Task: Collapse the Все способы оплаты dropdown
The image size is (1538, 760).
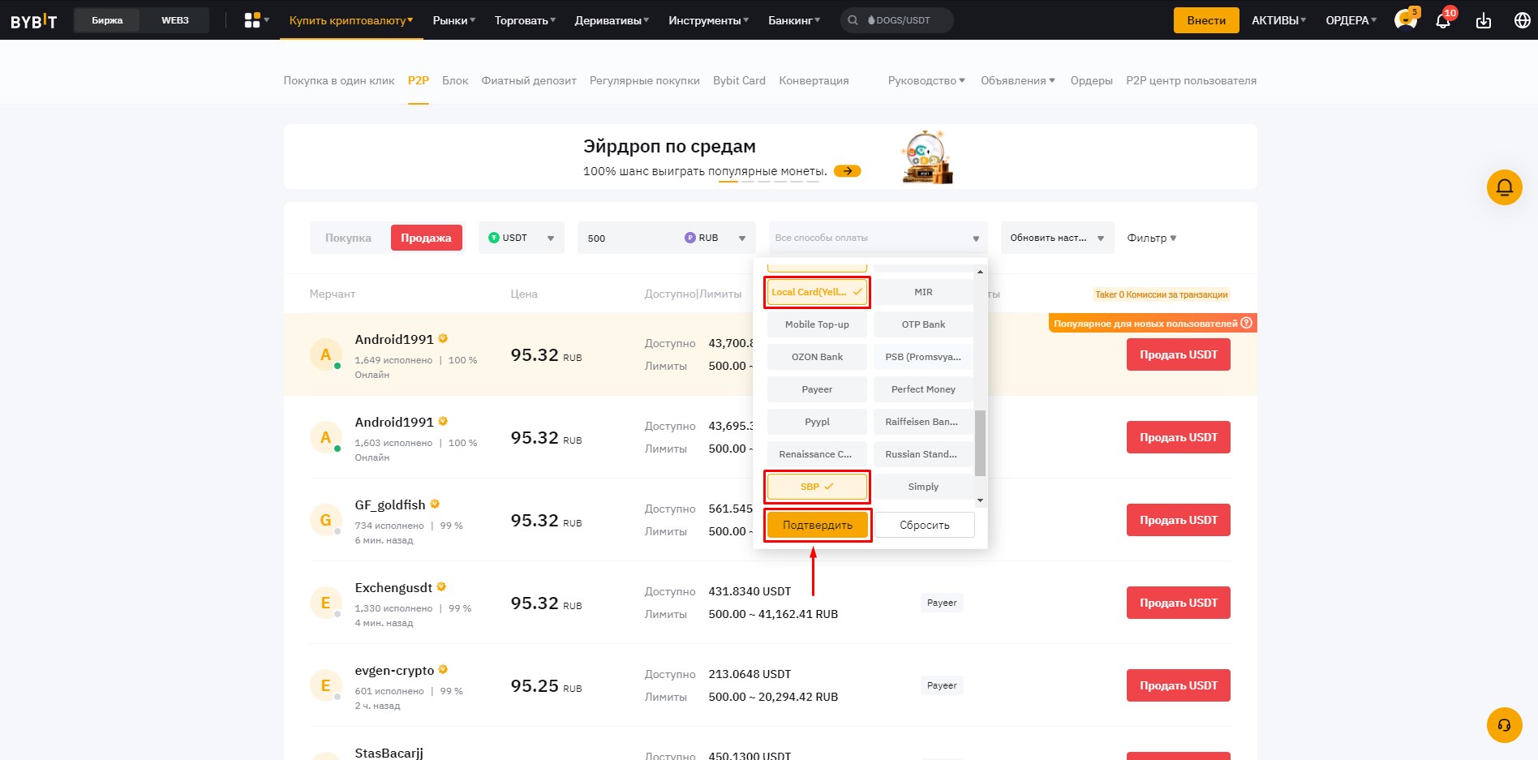Action: 878,238
